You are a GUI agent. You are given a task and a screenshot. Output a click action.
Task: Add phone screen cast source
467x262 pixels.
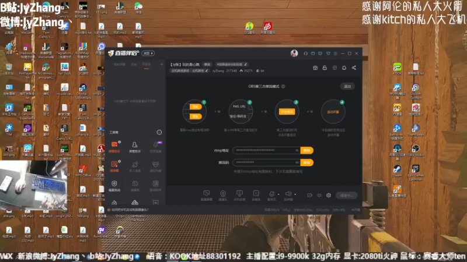pyautogui.click(x=239, y=196)
